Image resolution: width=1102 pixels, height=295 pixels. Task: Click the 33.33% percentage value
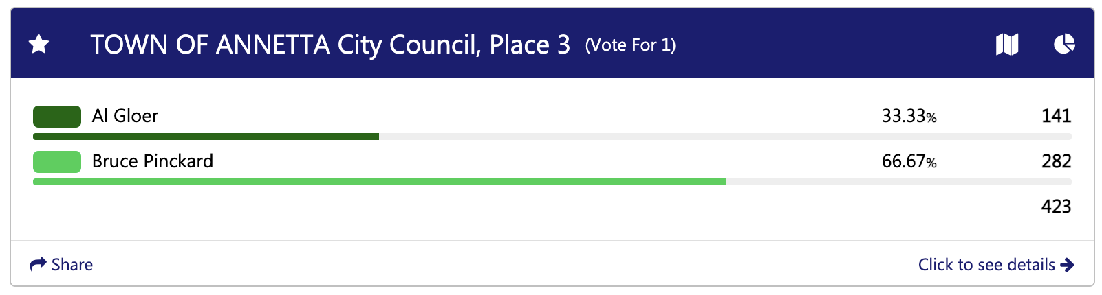[x=909, y=116]
